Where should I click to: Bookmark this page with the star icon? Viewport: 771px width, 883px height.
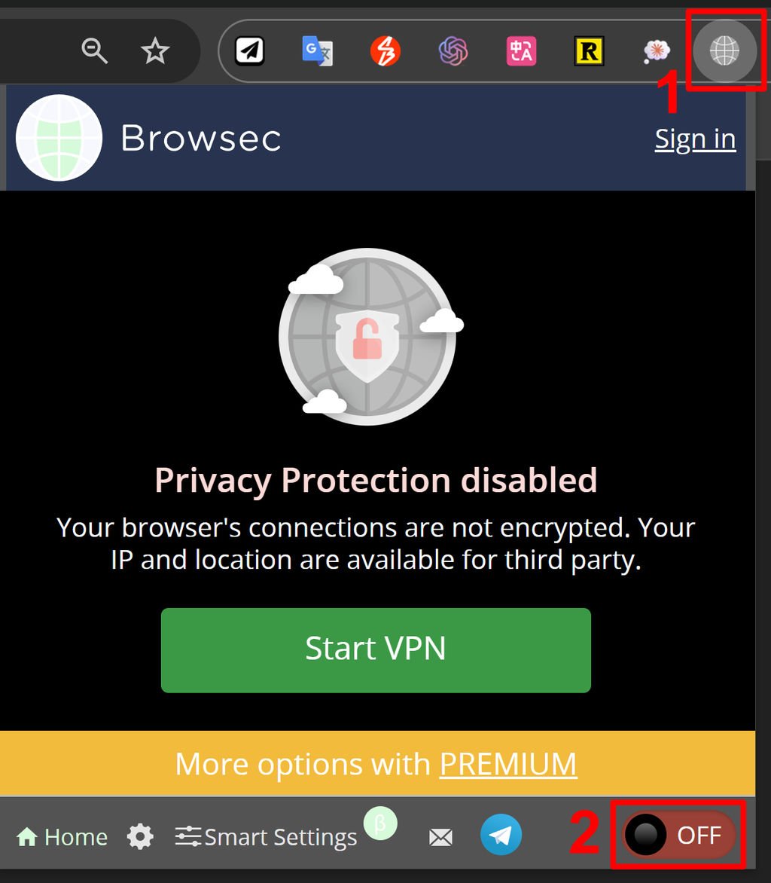point(155,50)
